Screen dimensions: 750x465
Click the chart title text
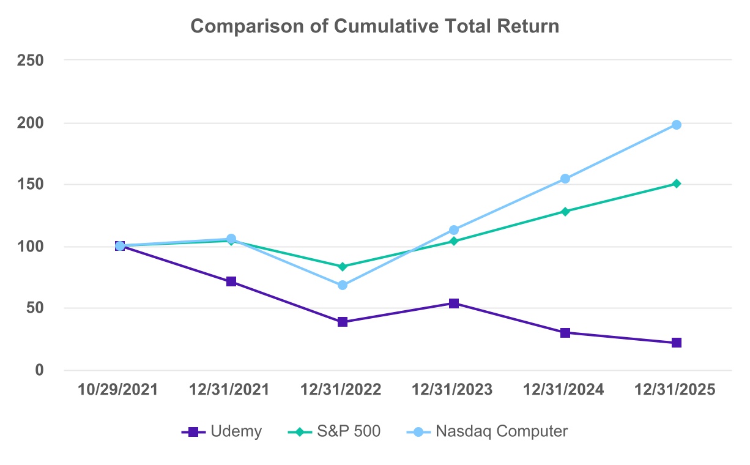tap(375, 26)
